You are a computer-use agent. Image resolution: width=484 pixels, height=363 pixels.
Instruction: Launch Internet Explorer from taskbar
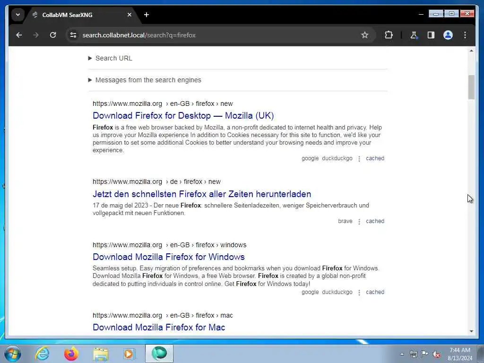(42, 354)
